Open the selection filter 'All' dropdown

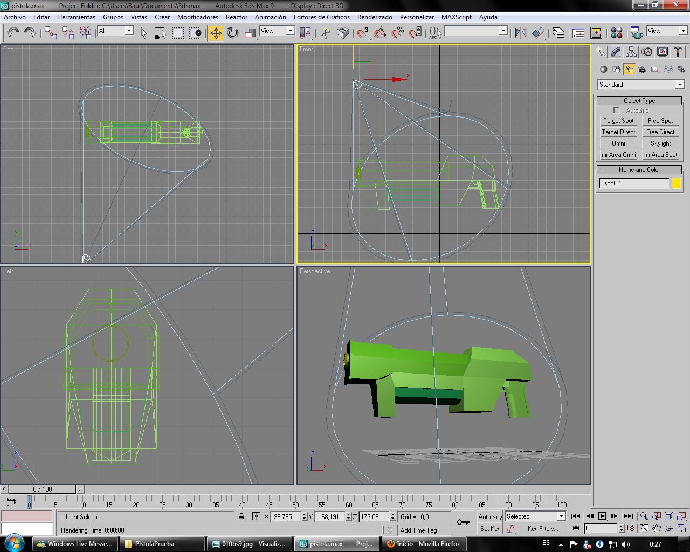[x=115, y=31]
